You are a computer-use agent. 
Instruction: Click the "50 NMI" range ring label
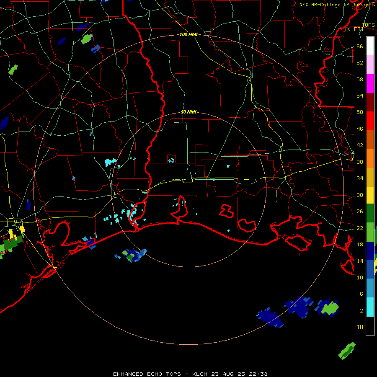click(x=188, y=112)
